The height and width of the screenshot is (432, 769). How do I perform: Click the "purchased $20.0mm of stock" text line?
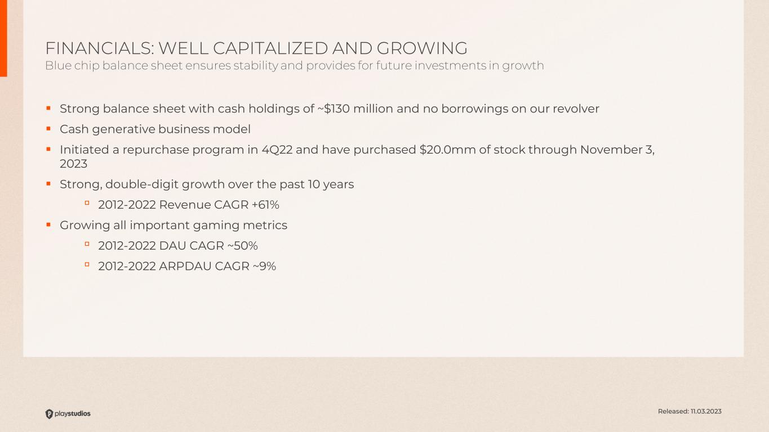point(357,150)
